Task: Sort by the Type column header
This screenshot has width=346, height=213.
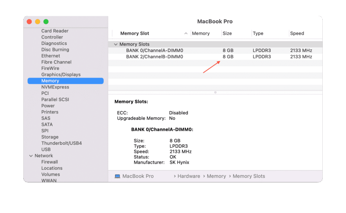Action: (258, 33)
